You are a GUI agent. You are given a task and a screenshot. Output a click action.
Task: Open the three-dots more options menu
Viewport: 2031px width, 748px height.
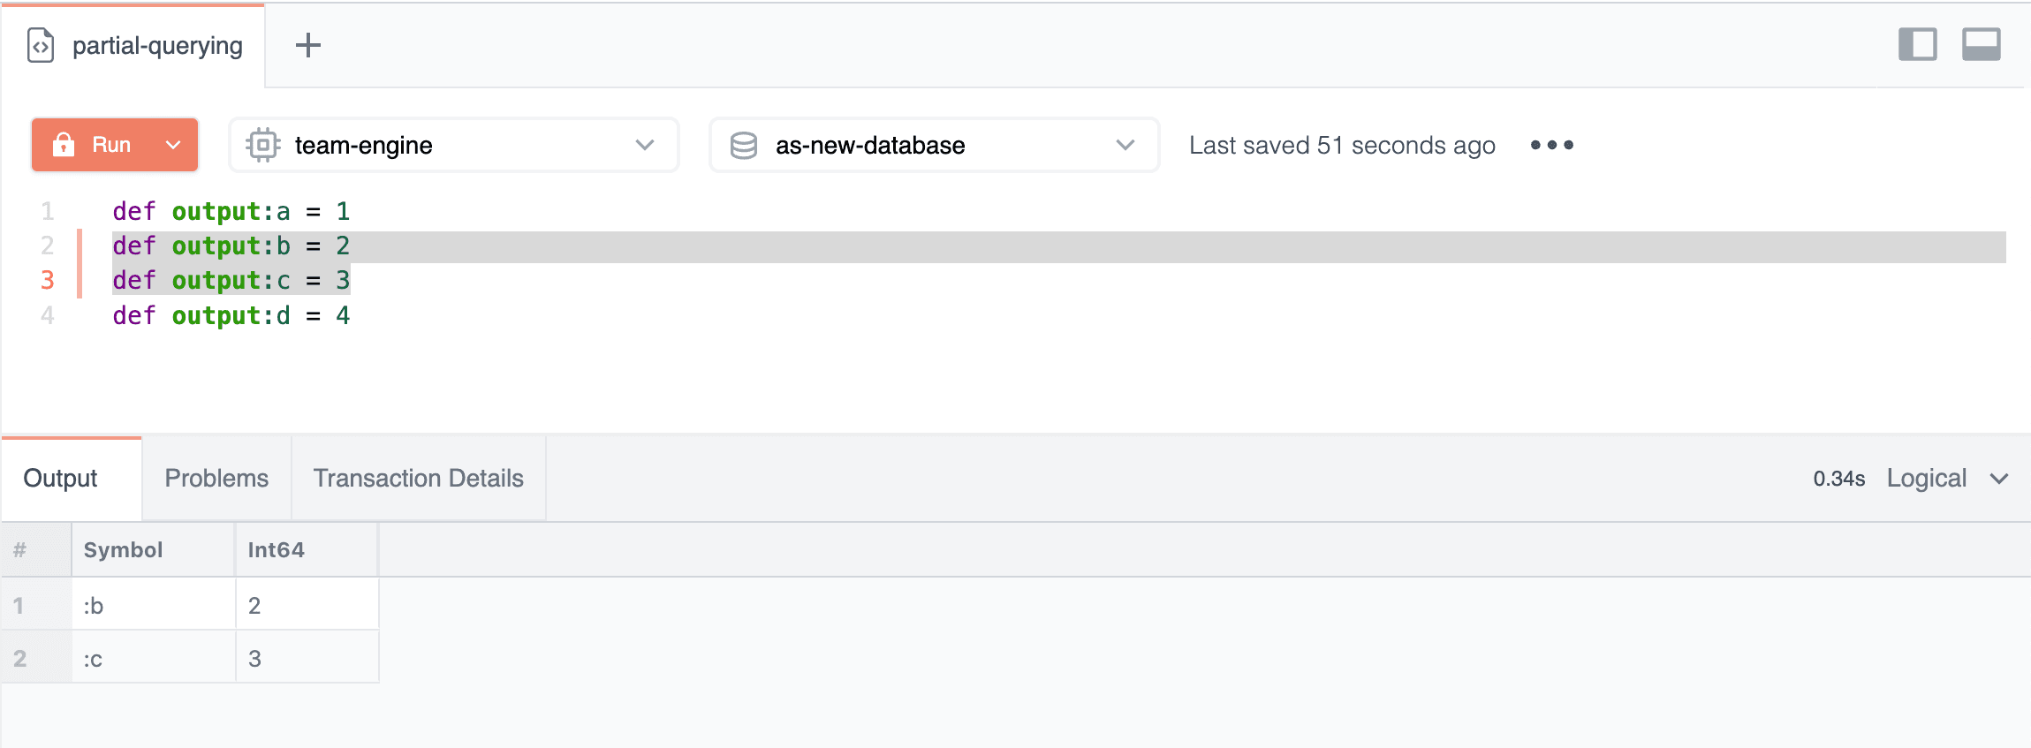coord(1551,145)
